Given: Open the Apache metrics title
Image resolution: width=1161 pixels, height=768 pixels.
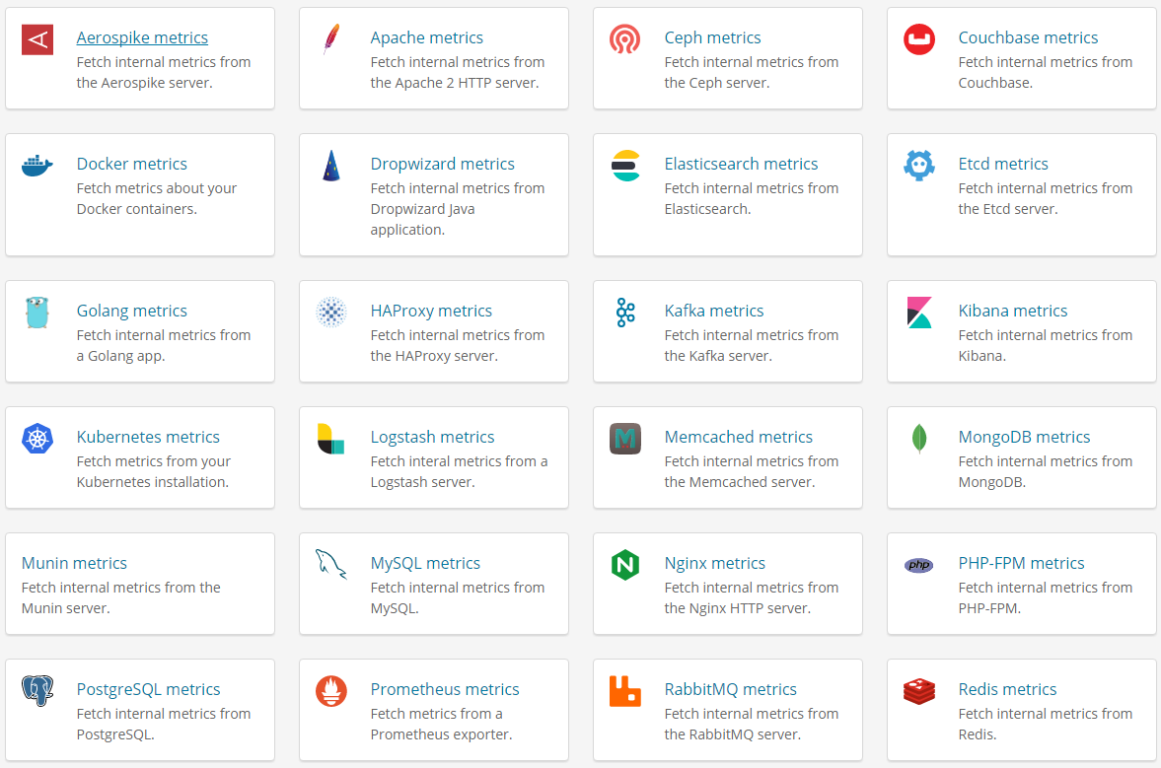Looking at the screenshot, I should (426, 37).
